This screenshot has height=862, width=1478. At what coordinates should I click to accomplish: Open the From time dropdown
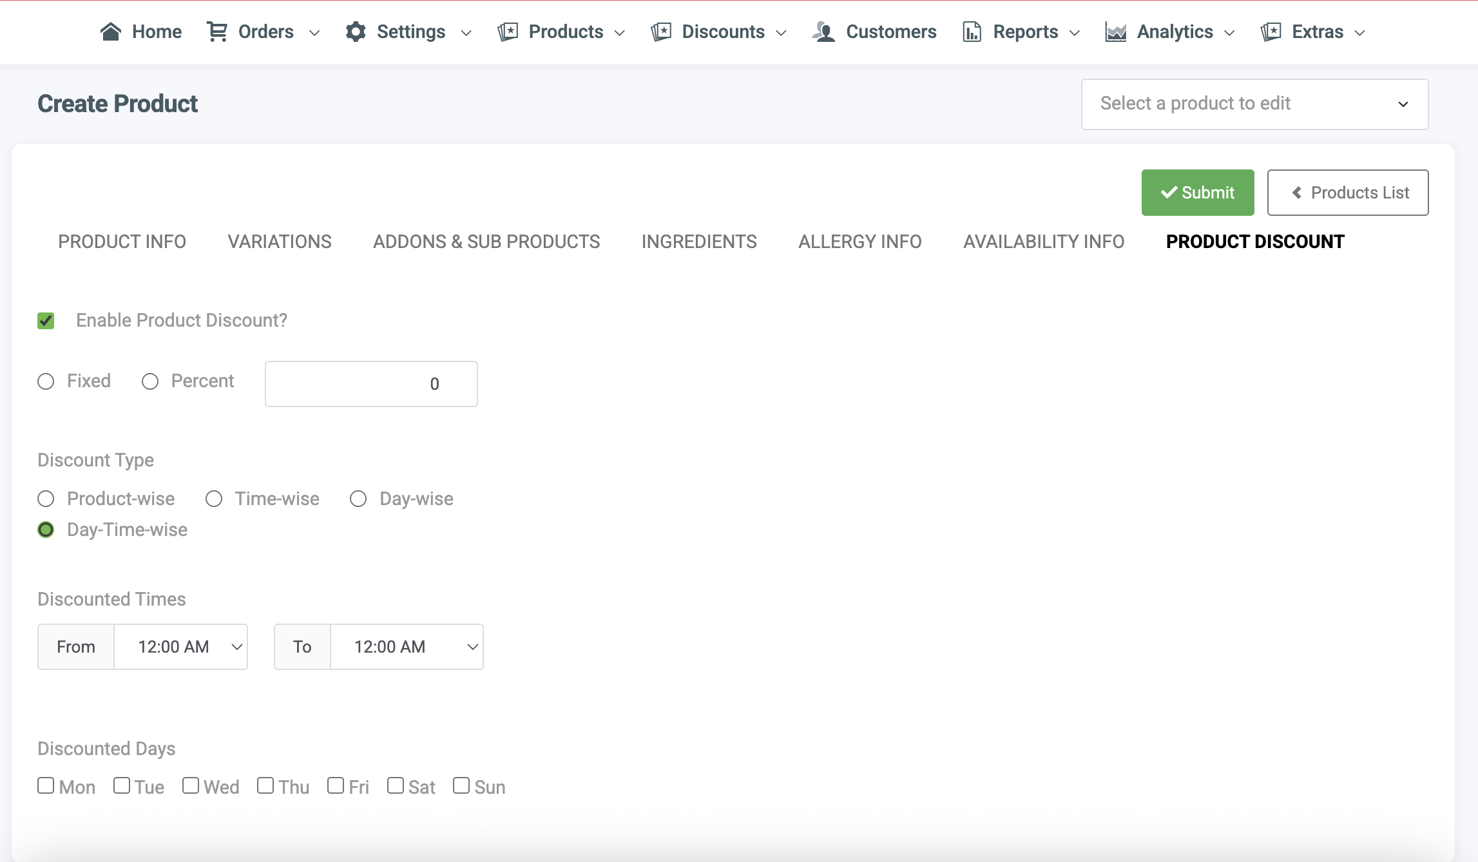181,647
